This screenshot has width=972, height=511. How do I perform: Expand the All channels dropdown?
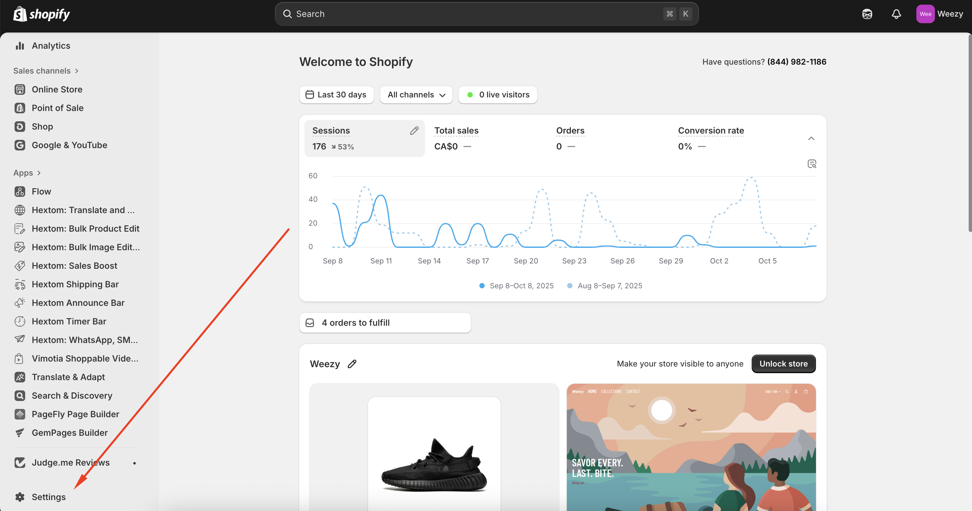coord(416,95)
